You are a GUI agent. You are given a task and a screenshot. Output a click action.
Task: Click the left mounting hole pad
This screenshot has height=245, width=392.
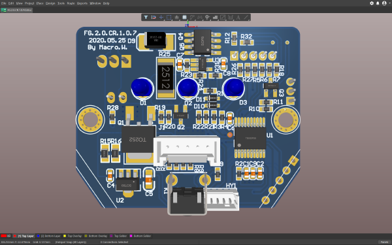pyautogui.click(x=90, y=120)
